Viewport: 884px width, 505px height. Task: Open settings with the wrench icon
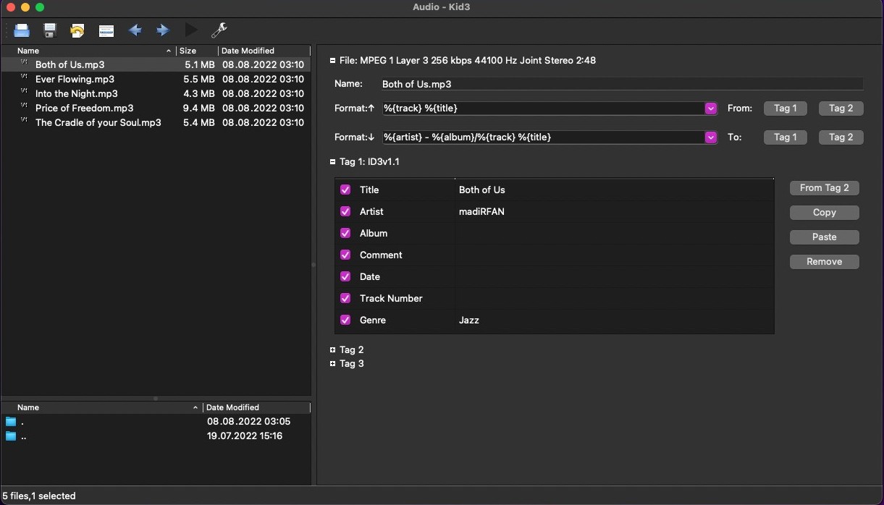218,30
